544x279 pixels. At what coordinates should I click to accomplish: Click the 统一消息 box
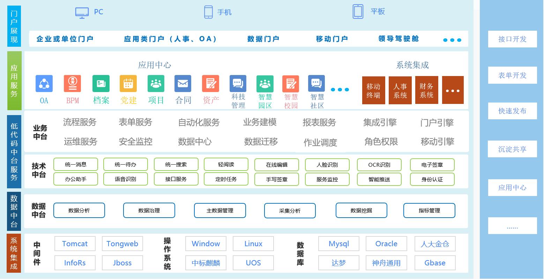pos(76,164)
